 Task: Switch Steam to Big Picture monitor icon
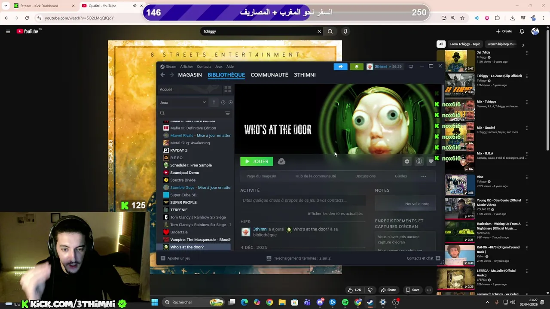(411, 67)
